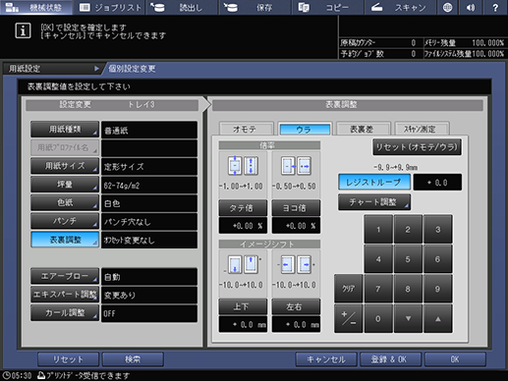508x381 pixels.
Task: Tap the down arrow key on keypad
Action: 408,318
